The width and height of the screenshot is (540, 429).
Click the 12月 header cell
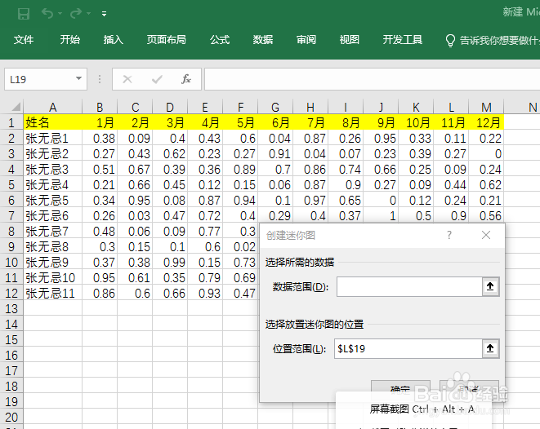(x=486, y=122)
